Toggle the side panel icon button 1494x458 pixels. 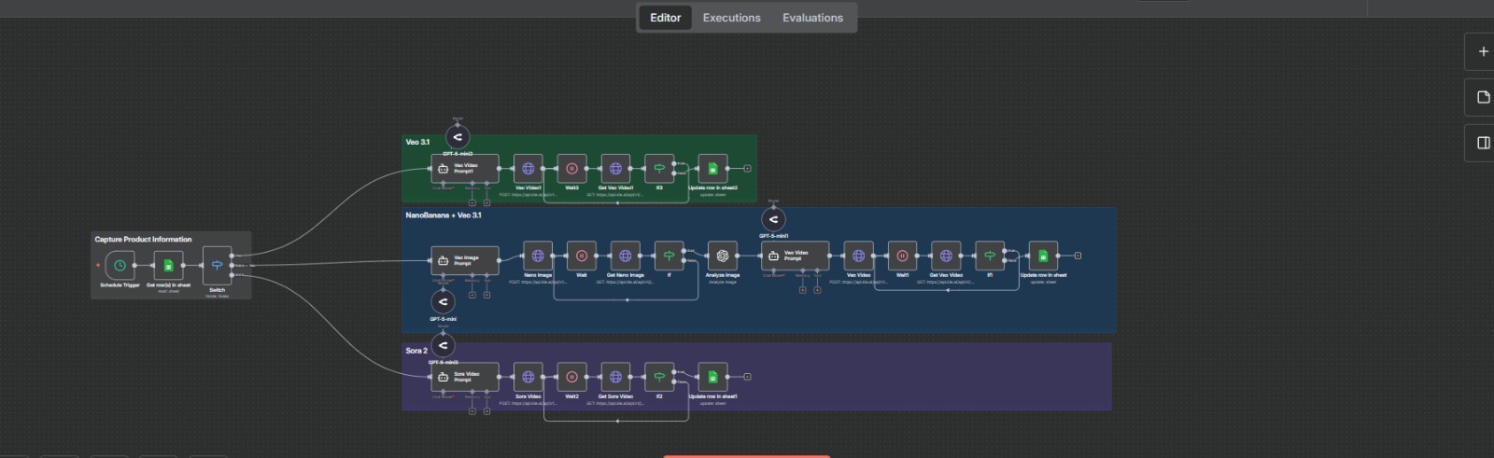[x=1483, y=143]
